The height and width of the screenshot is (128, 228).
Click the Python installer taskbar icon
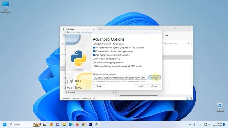(x=97, y=124)
